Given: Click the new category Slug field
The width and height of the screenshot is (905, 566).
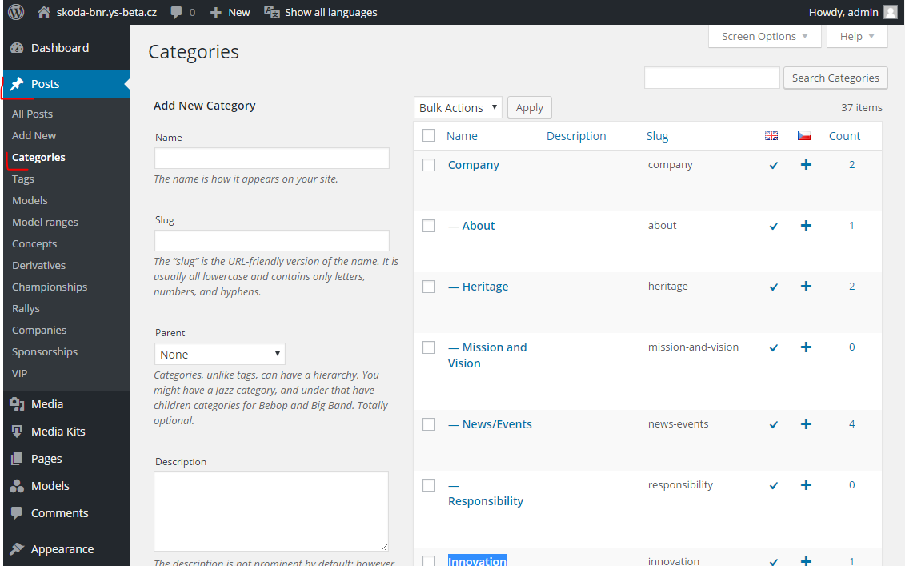Looking at the screenshot, I should 272,241.
